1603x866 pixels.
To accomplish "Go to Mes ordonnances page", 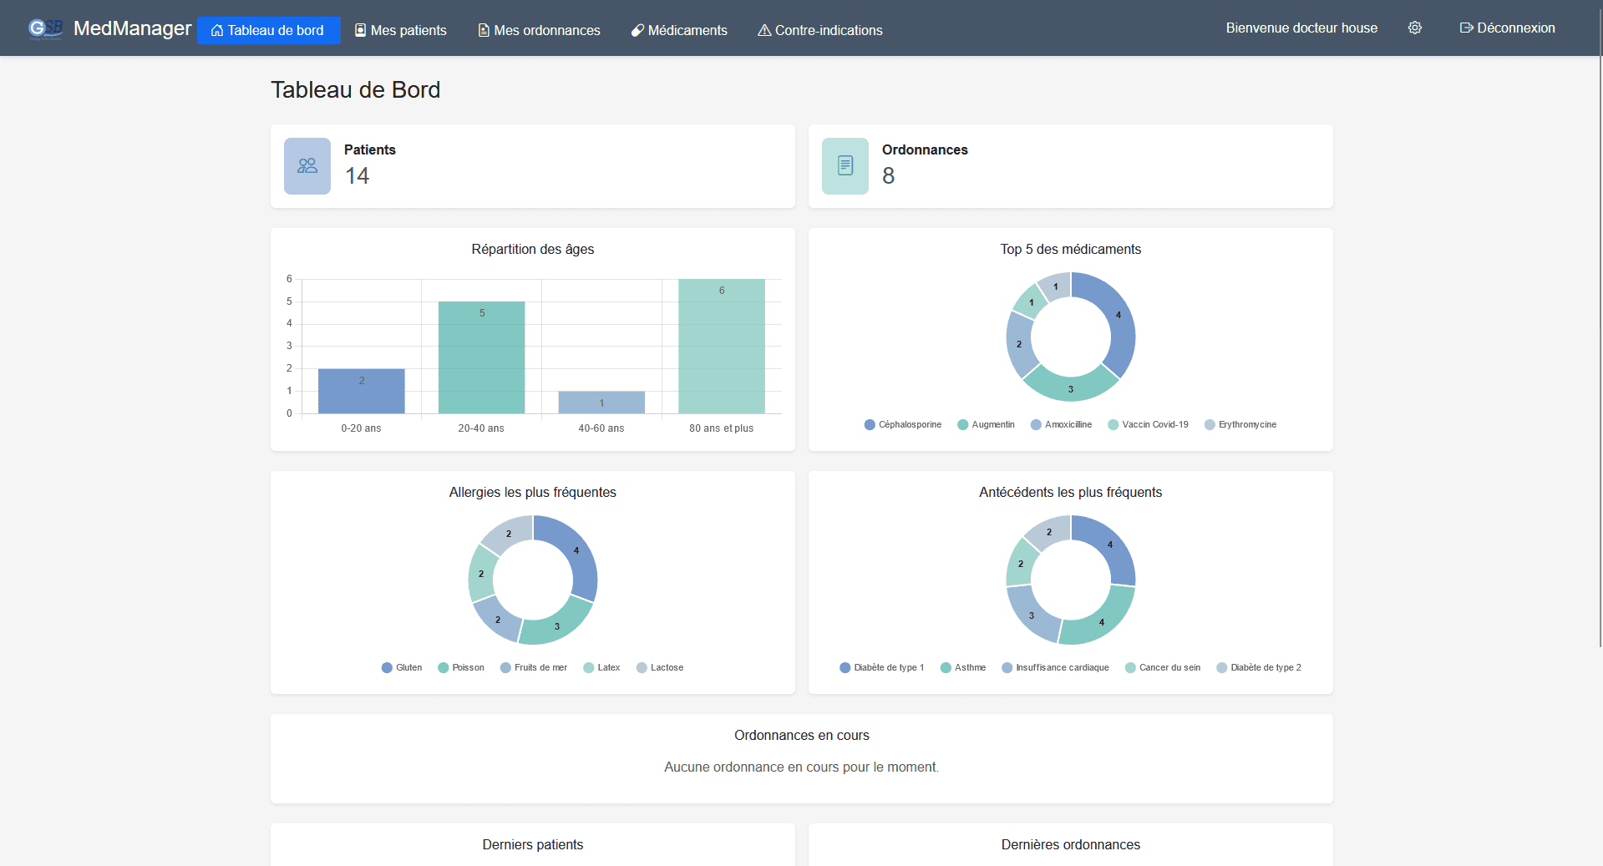I will 539,31.
